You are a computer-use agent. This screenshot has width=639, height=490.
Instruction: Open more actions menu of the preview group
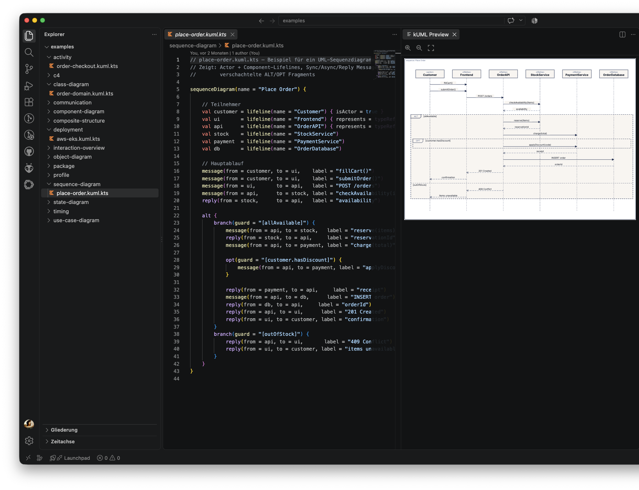pos(633,34)
